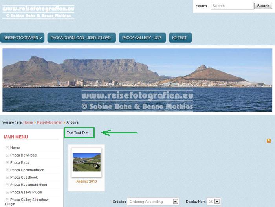Select Phoca Restaurant Menu link
275x207 pixels.
tap(28, 185)
